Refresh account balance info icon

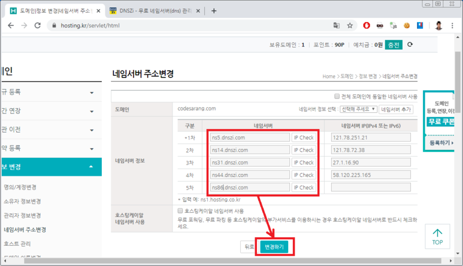(410, 44)
